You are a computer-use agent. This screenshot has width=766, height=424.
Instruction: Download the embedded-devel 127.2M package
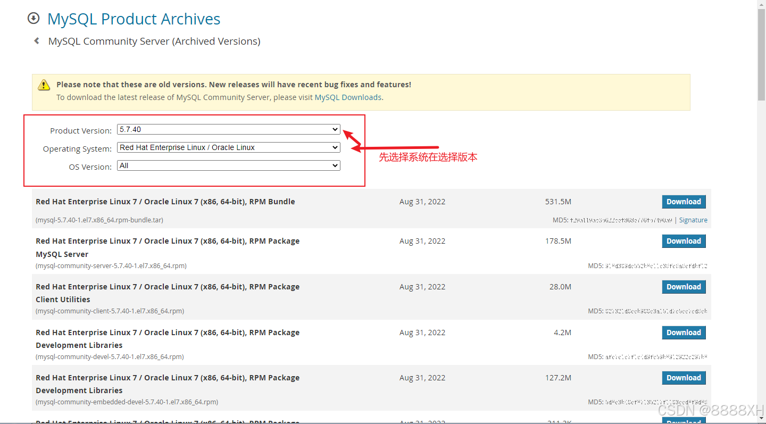(x=684, y=378)
